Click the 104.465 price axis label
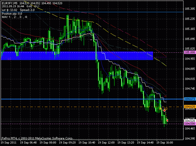Screen dimensions: 196x146 coord(190,128)
